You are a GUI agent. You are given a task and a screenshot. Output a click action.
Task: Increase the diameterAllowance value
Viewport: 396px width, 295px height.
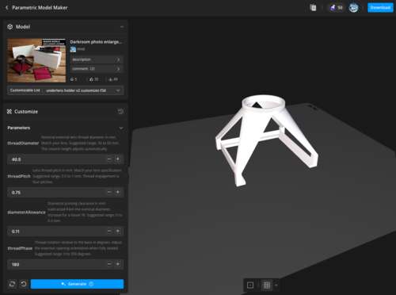(118, 232)
